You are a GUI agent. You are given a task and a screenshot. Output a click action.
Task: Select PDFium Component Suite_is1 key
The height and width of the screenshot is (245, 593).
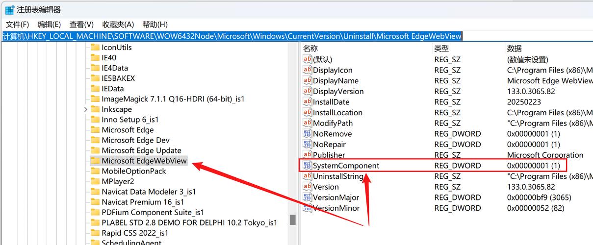(x=153, y=212)
